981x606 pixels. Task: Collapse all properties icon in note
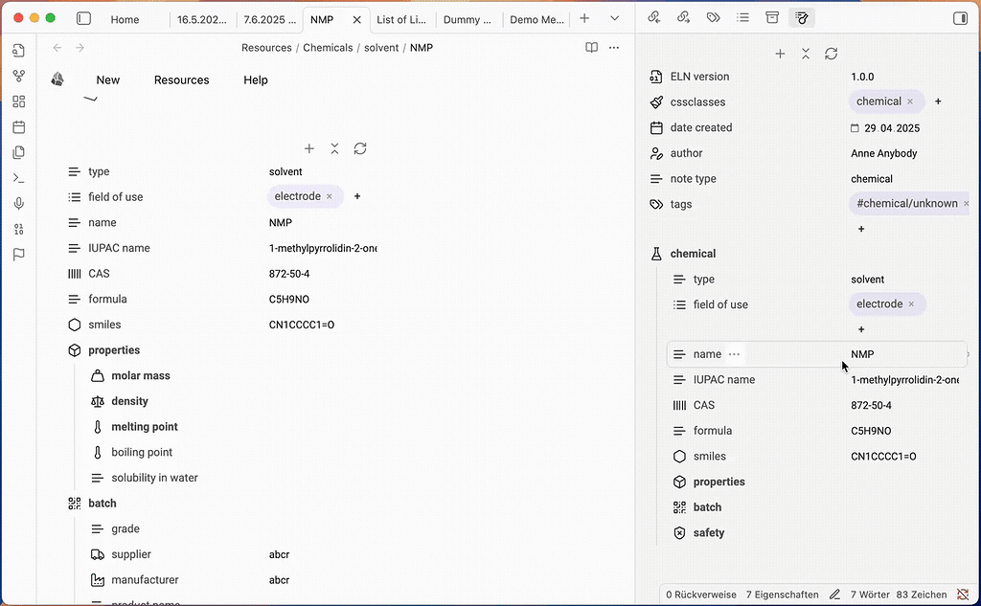334,148
